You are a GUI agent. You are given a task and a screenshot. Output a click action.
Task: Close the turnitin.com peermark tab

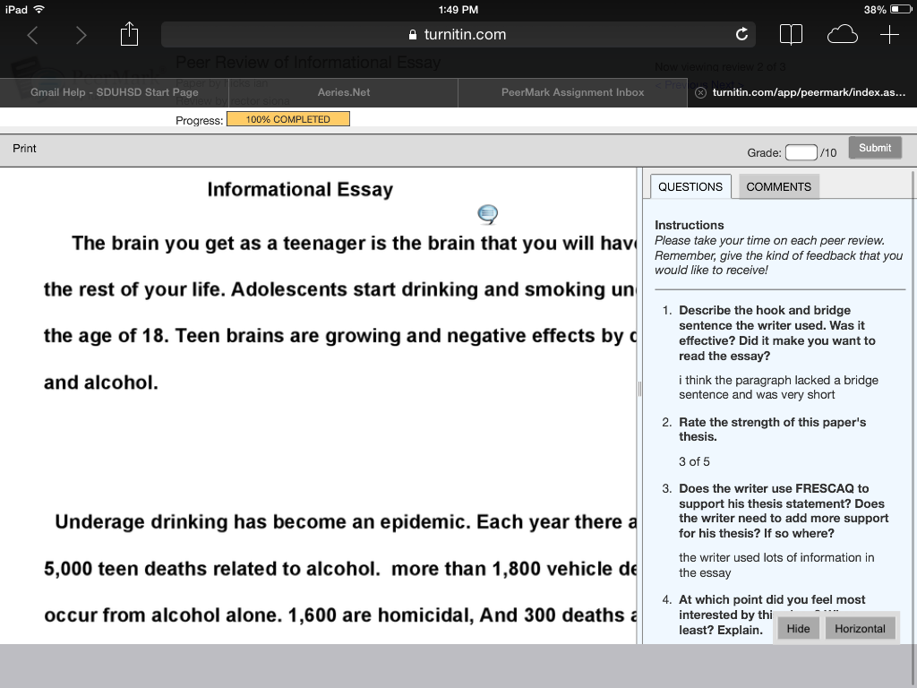tap(700, 92)
